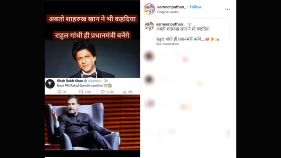Open Original audio link
Viewport: 281px width, 158px height.
[x=168, y=12]
